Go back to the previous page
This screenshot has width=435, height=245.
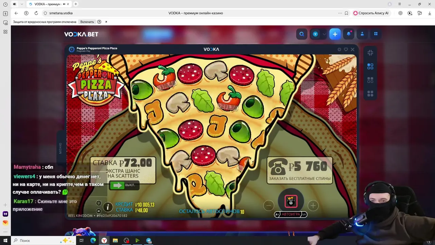[16, 13]
